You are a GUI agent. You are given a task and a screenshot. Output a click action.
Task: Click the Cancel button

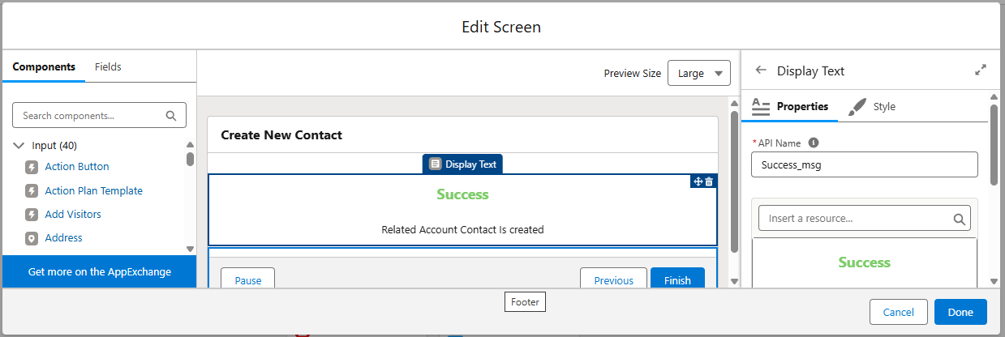pyautogui.click(x=898, y=312)
